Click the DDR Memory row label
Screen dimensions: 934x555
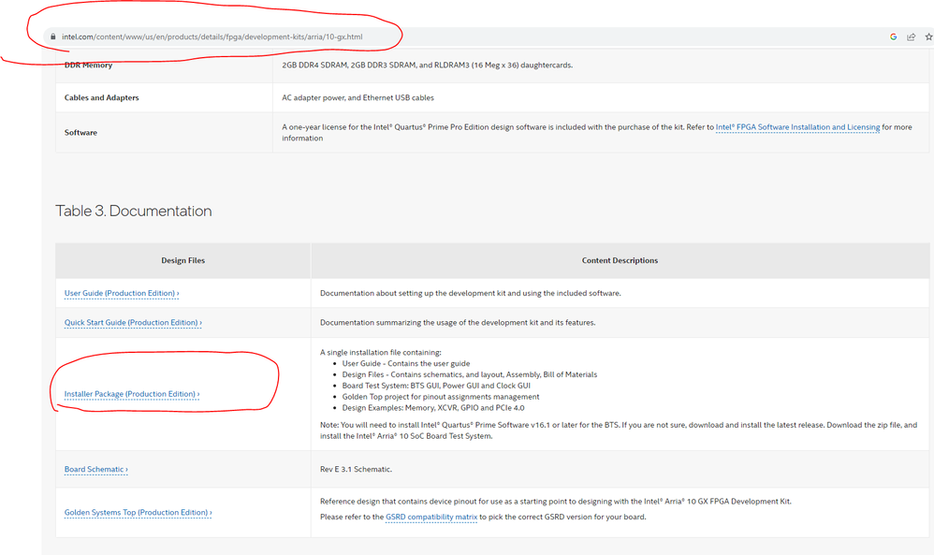pos(88,65)
